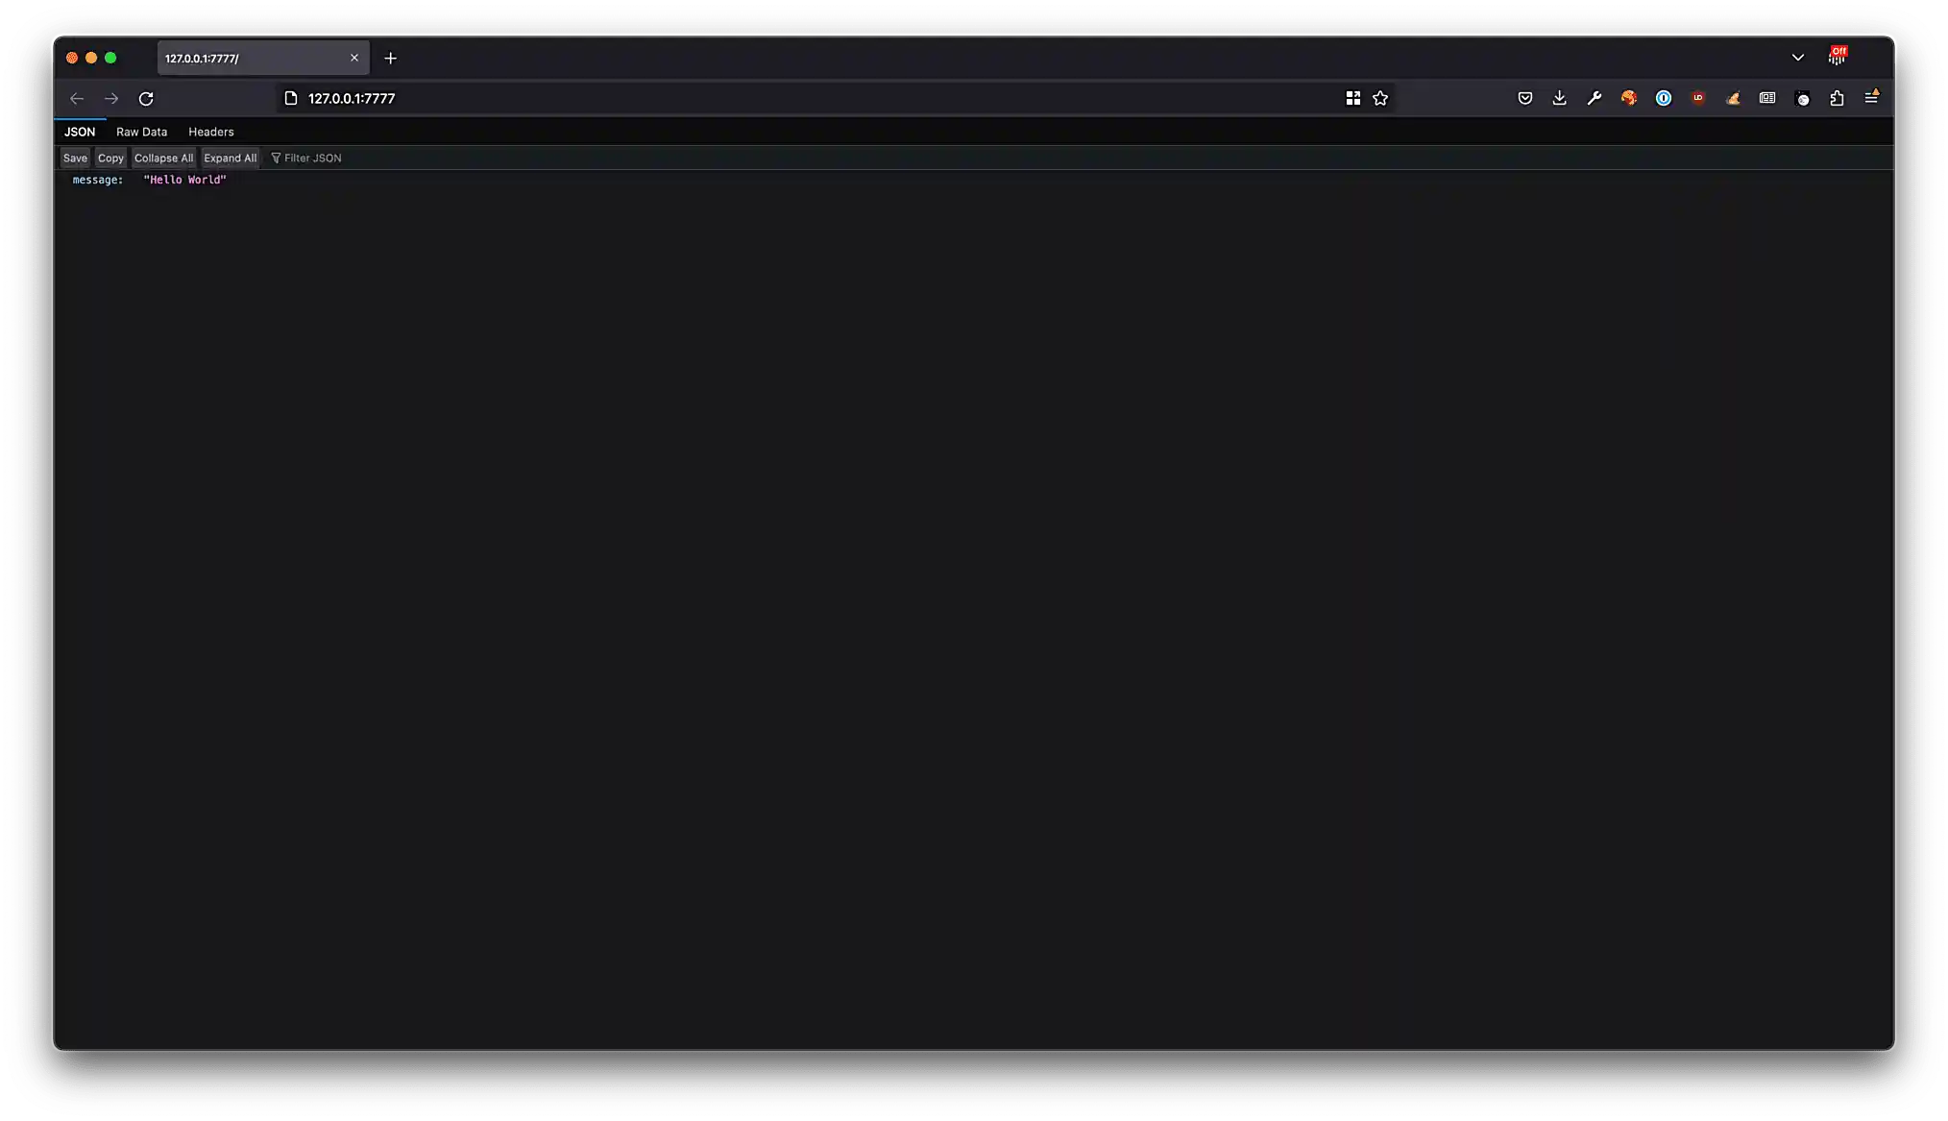The image size is (1948, 1121).
Task: Click the JSON tab to view parsed data
Action: (79, 131)
